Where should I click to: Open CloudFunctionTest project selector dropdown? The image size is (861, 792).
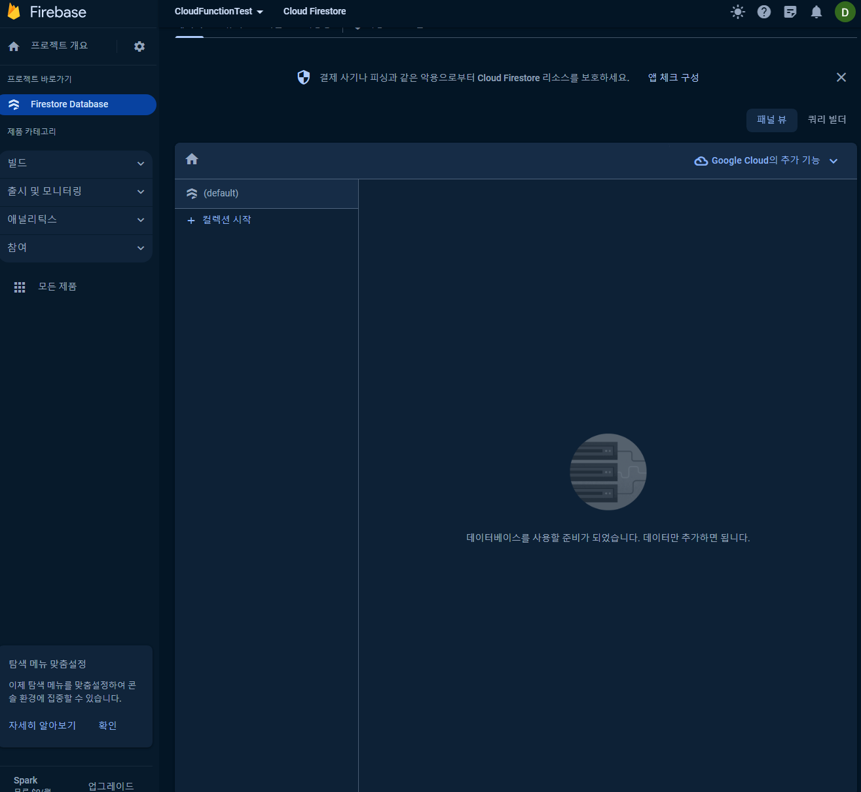point(219,11)
